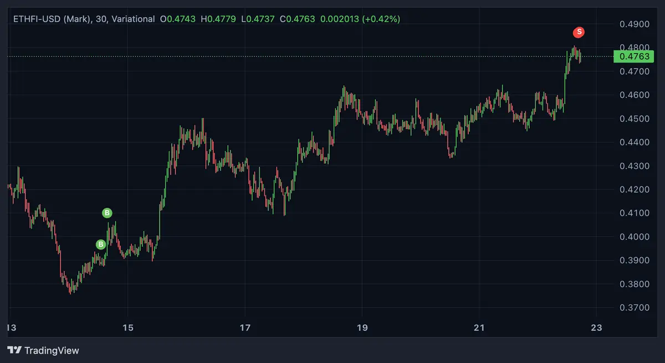Open the TradingView logo link
The height and width of the screenshot is (363, 665).
[43, 350]
